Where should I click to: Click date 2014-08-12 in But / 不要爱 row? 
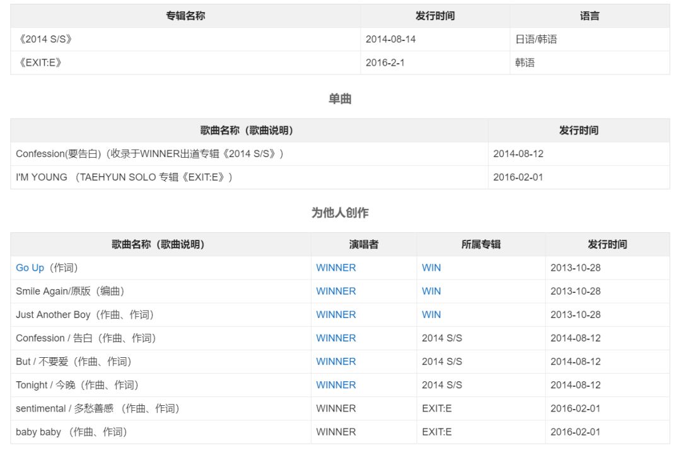576,362
